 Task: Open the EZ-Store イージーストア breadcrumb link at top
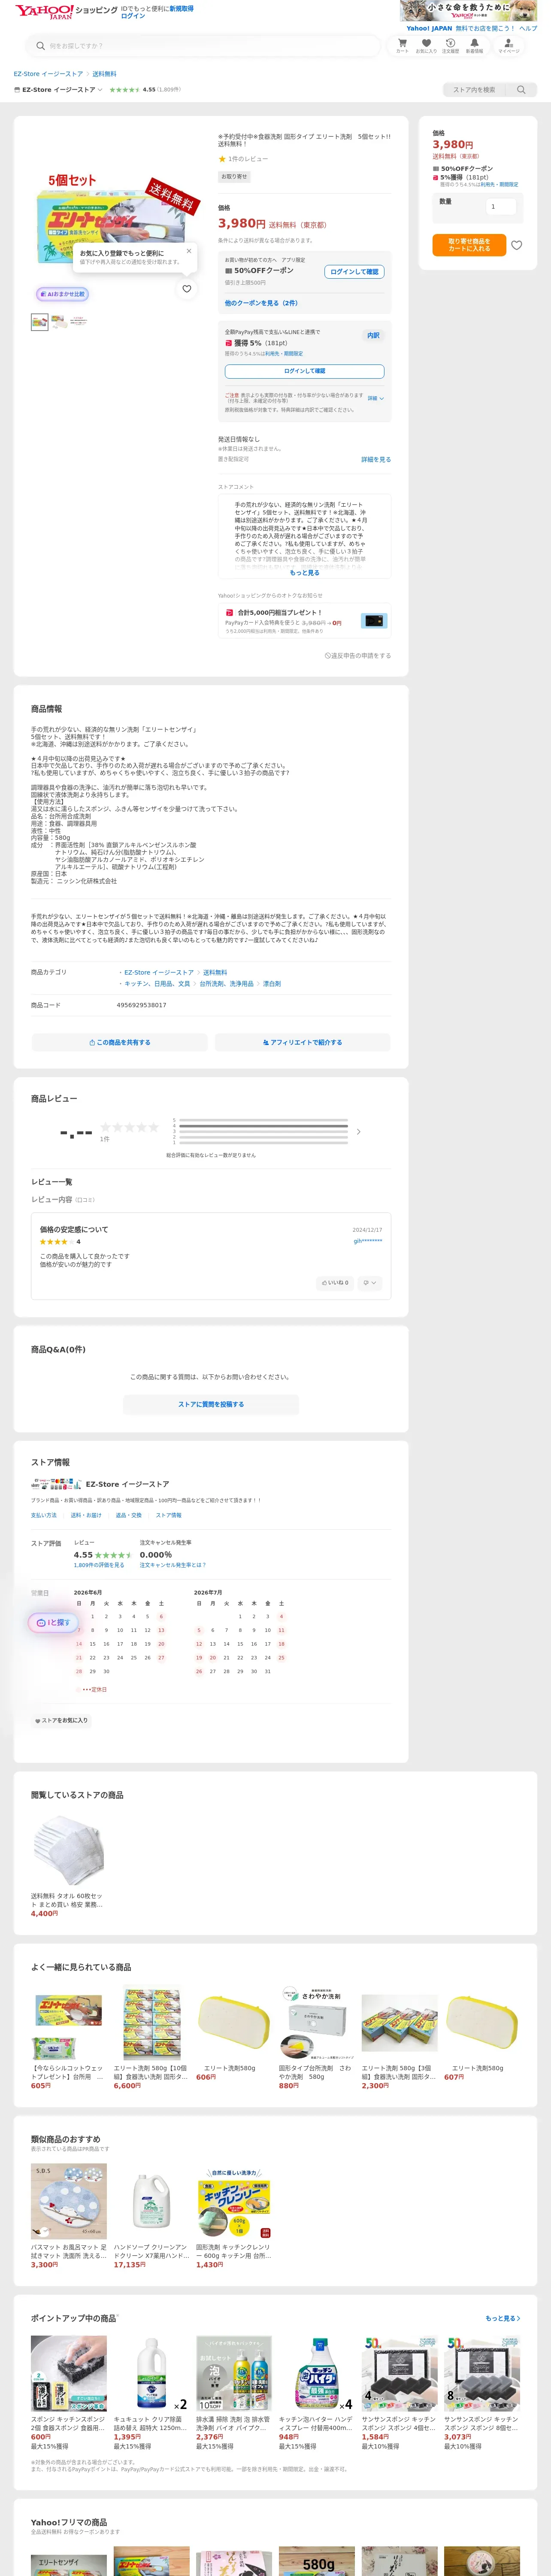[48, 74]
